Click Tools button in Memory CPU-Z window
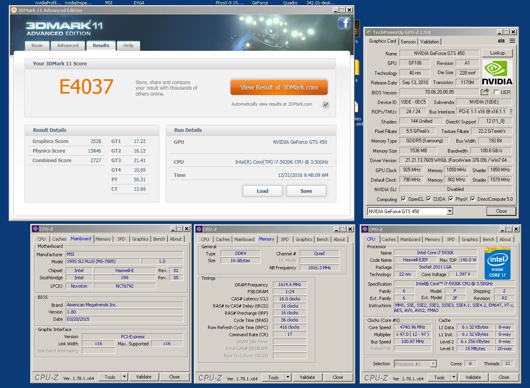This screenshot has width=530, height=388. click(273, 377)
